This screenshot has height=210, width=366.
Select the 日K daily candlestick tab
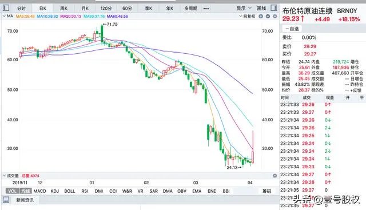(42, 9)
